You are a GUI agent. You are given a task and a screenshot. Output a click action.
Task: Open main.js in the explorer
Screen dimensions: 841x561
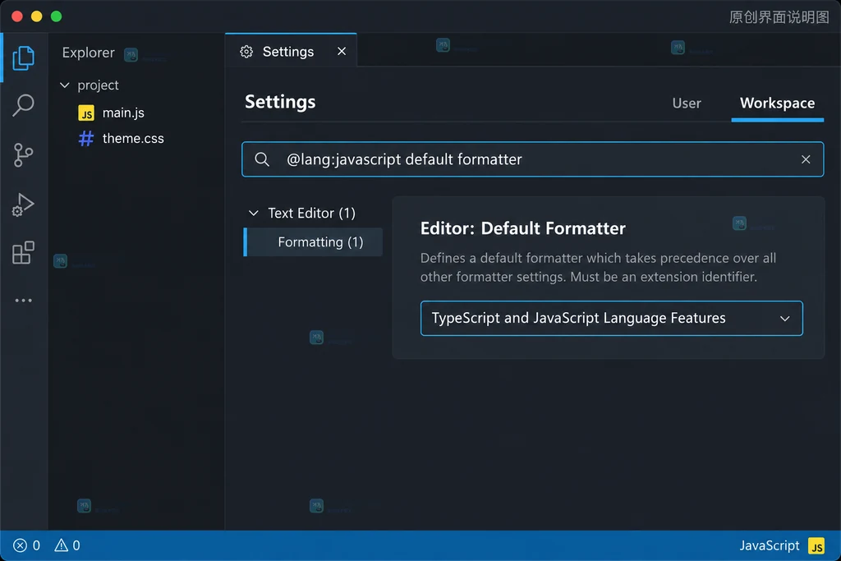click(123, 113)
